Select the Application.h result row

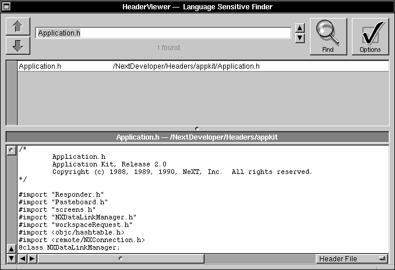[x=203, y=66]
